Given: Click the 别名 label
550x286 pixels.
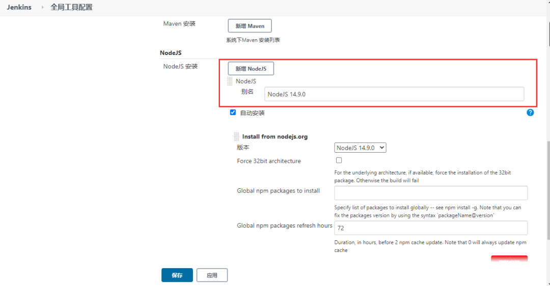Looking at the screenshot, I should coord(248,92).
